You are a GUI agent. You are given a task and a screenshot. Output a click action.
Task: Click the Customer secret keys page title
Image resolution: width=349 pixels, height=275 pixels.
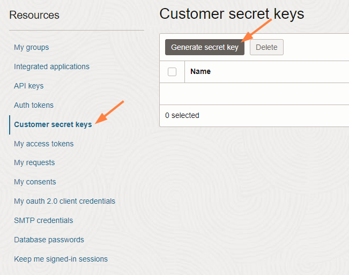pyautogui.click(x=232, y=14)
